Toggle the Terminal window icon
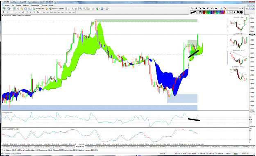This screenshot has height=156, width=256. click(x=25, y=9)
